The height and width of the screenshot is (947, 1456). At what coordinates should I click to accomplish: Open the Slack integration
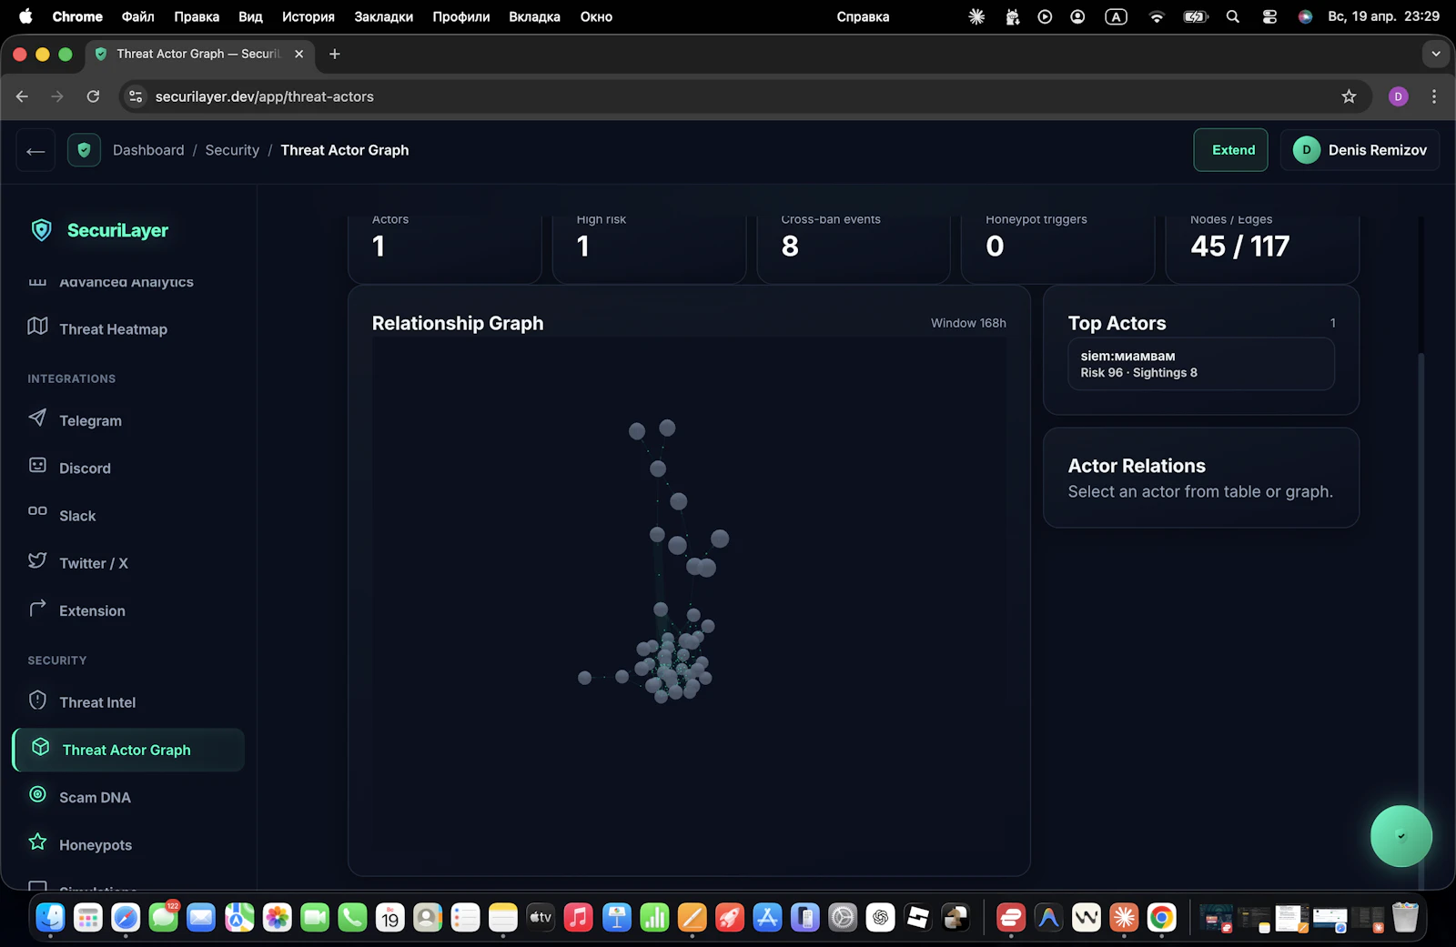coord(77,515)
